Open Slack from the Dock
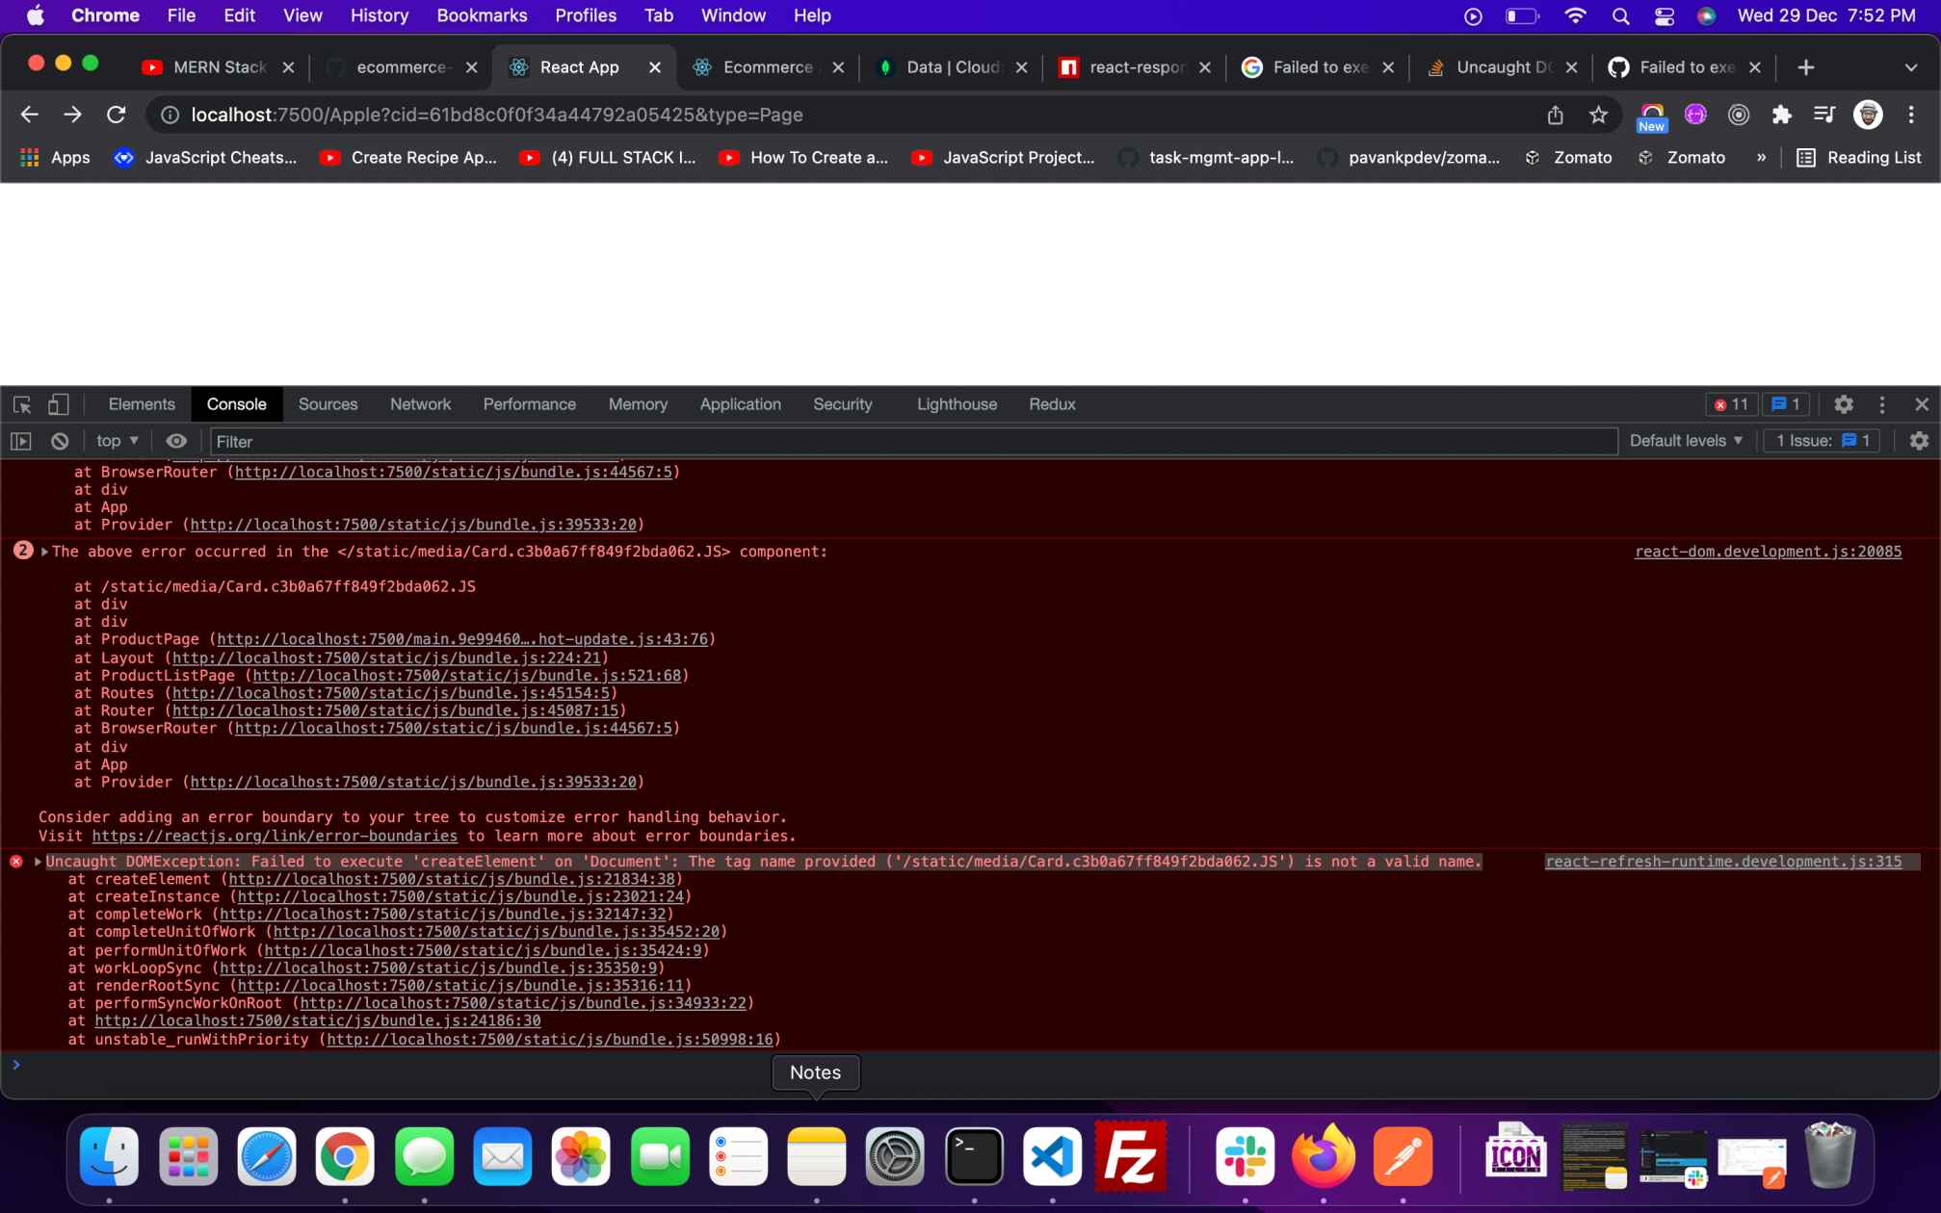Viewport: 1941px width, 1213px height. click(1245, 1155)
